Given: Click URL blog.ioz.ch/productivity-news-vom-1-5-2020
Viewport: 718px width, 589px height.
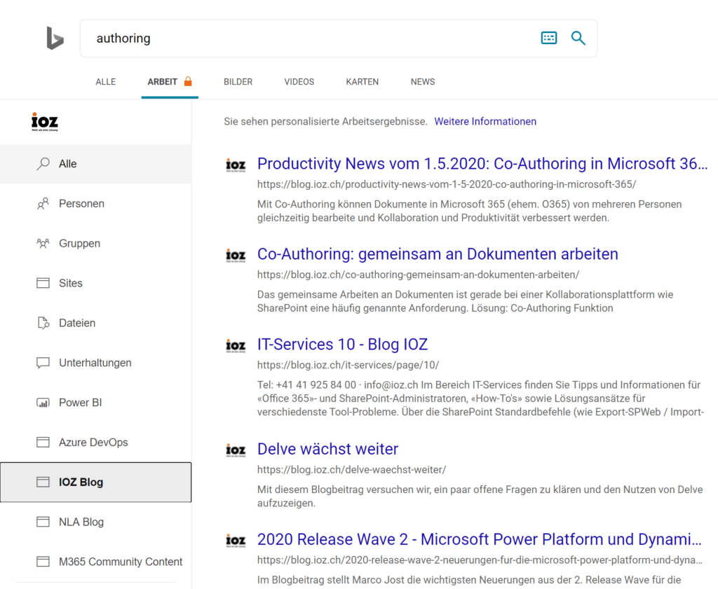Looking at the screenshot, I should pyautogui.click(x=447, y=184).
